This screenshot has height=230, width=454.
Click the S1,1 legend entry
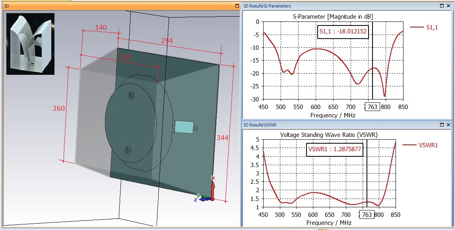point(424,27)
